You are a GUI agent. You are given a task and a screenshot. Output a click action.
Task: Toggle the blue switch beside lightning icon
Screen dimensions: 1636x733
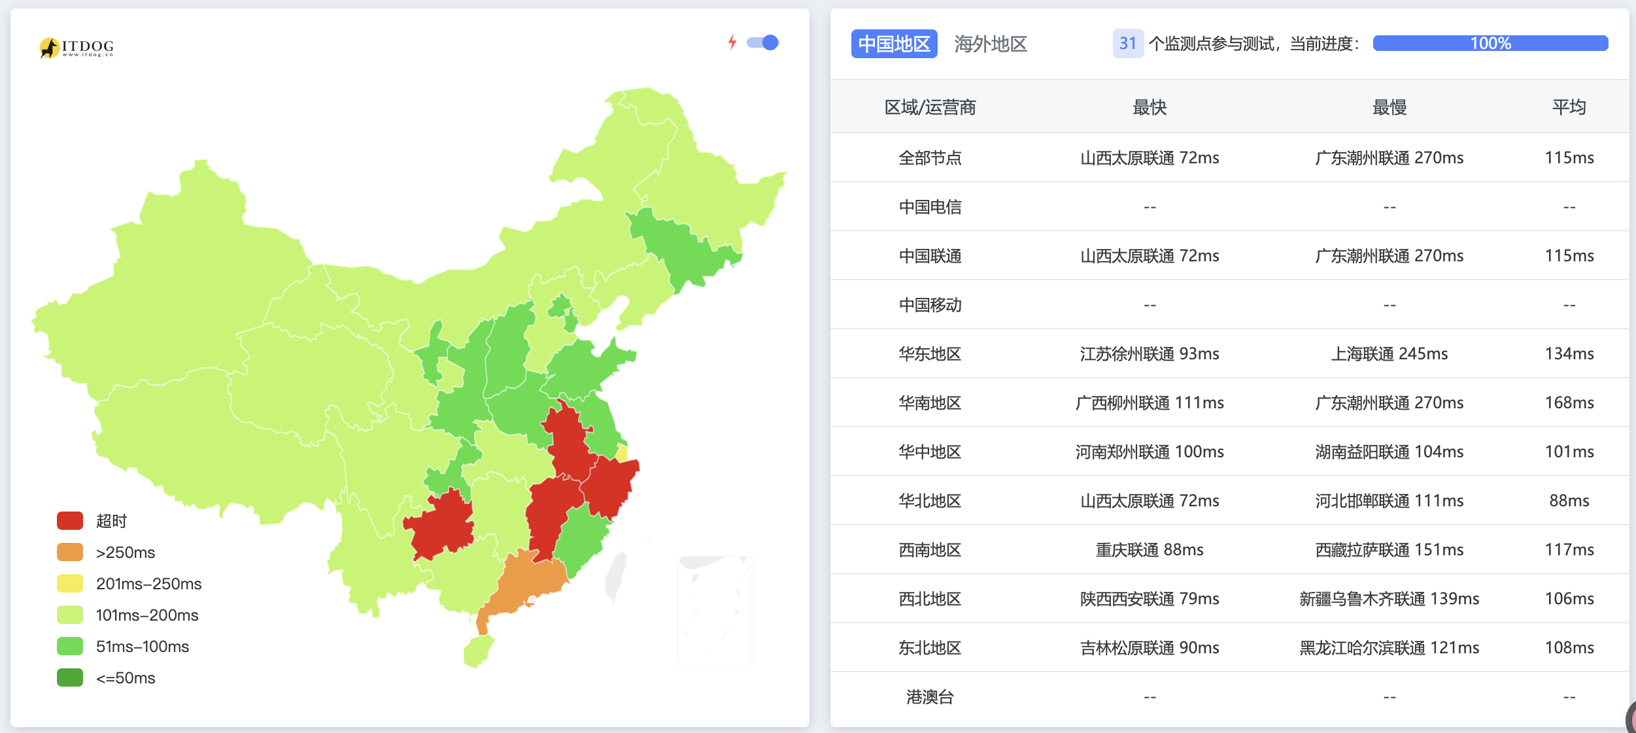(762, 42)
